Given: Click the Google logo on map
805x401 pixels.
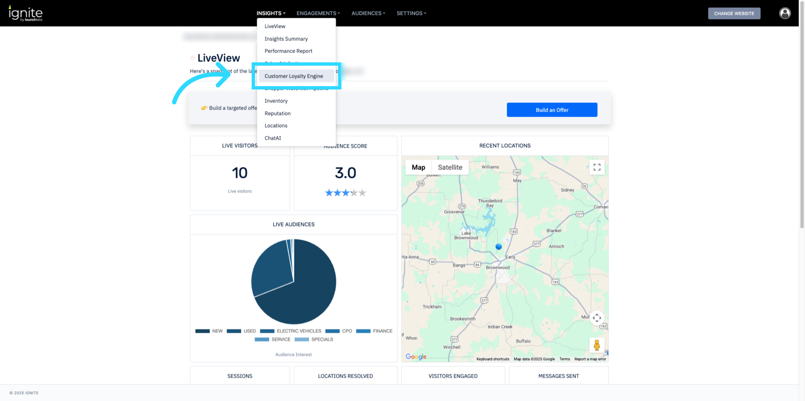Looking at the screenshot, I should pos(416,356).
